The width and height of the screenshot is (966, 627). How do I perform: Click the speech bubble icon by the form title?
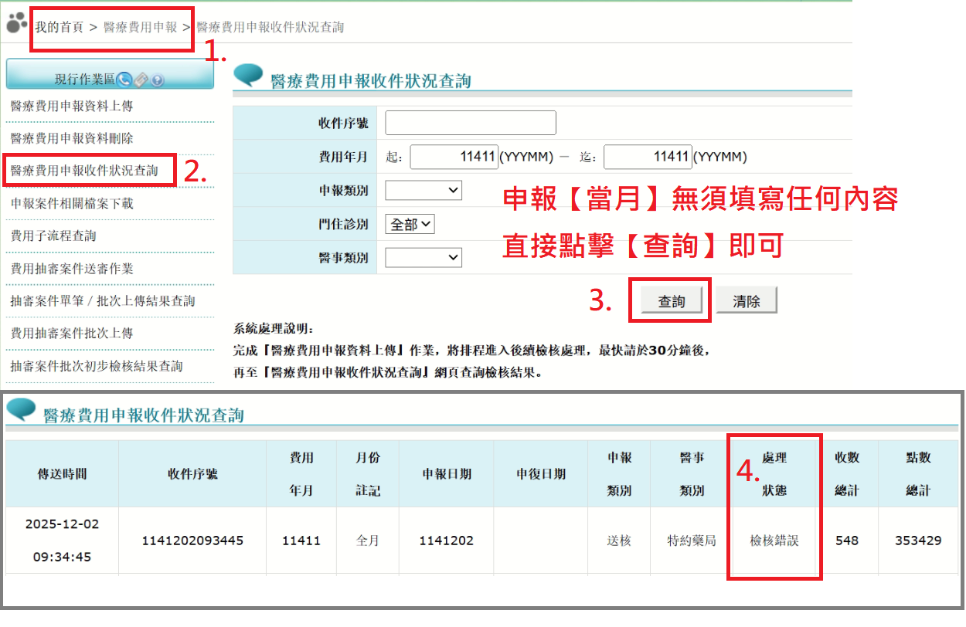pyautogui.click(x=249, y=75)
